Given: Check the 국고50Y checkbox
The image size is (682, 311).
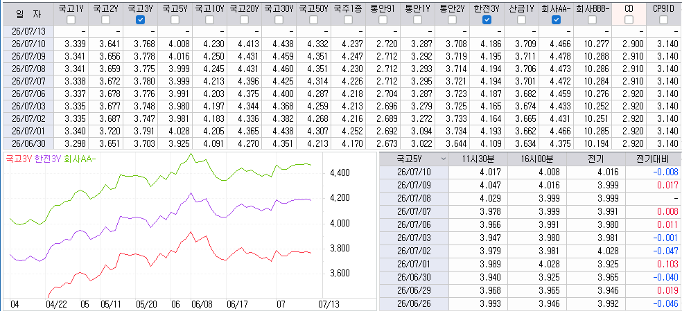Looking at the screenshot, I should point(314,19).
